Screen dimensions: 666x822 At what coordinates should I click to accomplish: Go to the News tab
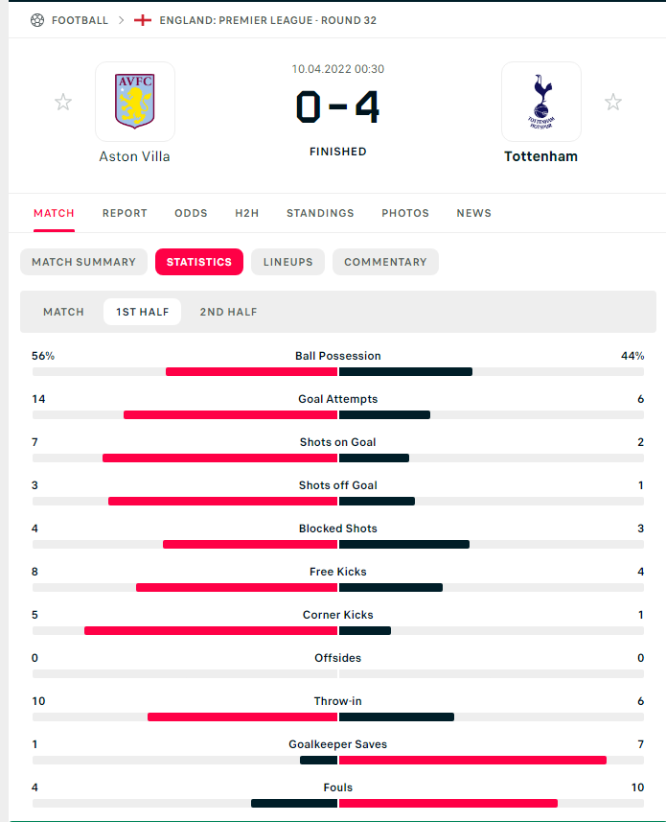[x=473, y=213]
